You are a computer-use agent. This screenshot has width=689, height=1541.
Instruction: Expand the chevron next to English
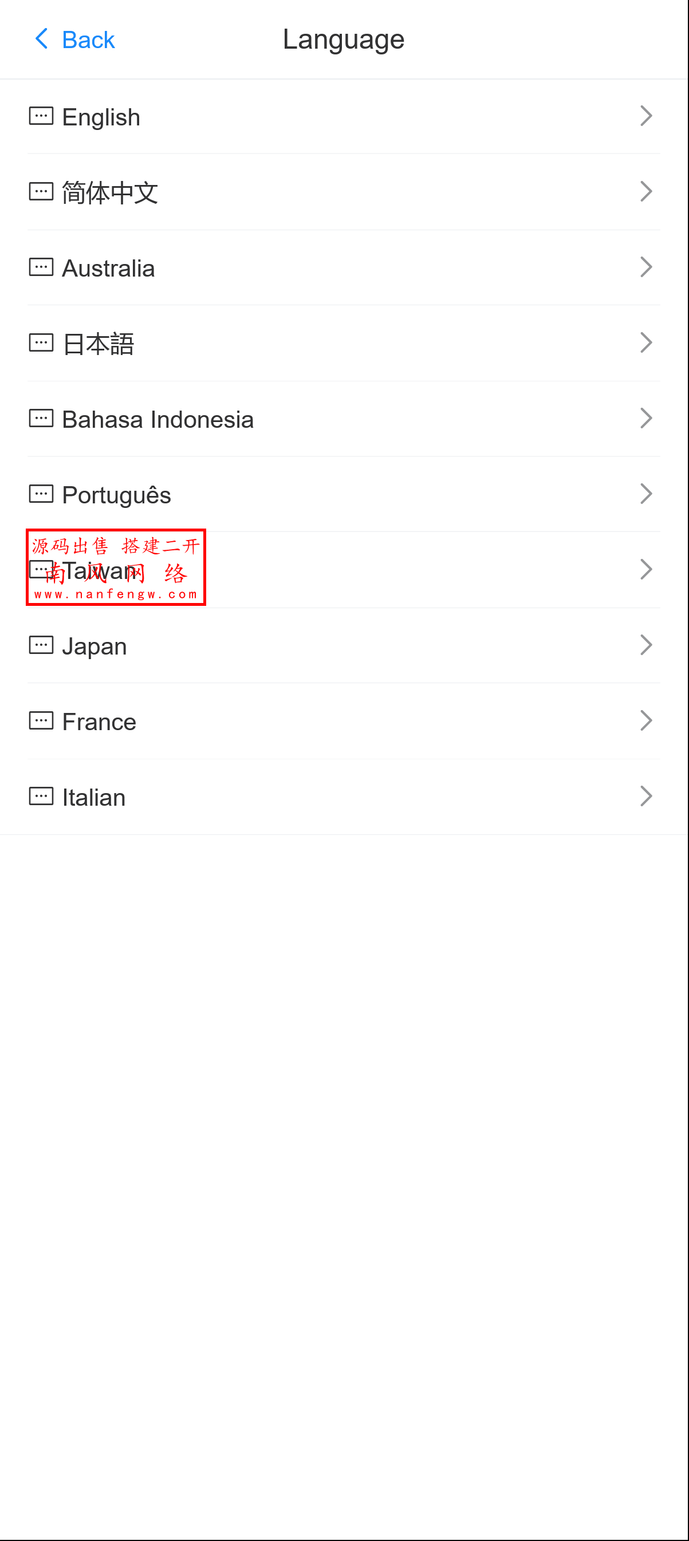[x=647, y=116]
